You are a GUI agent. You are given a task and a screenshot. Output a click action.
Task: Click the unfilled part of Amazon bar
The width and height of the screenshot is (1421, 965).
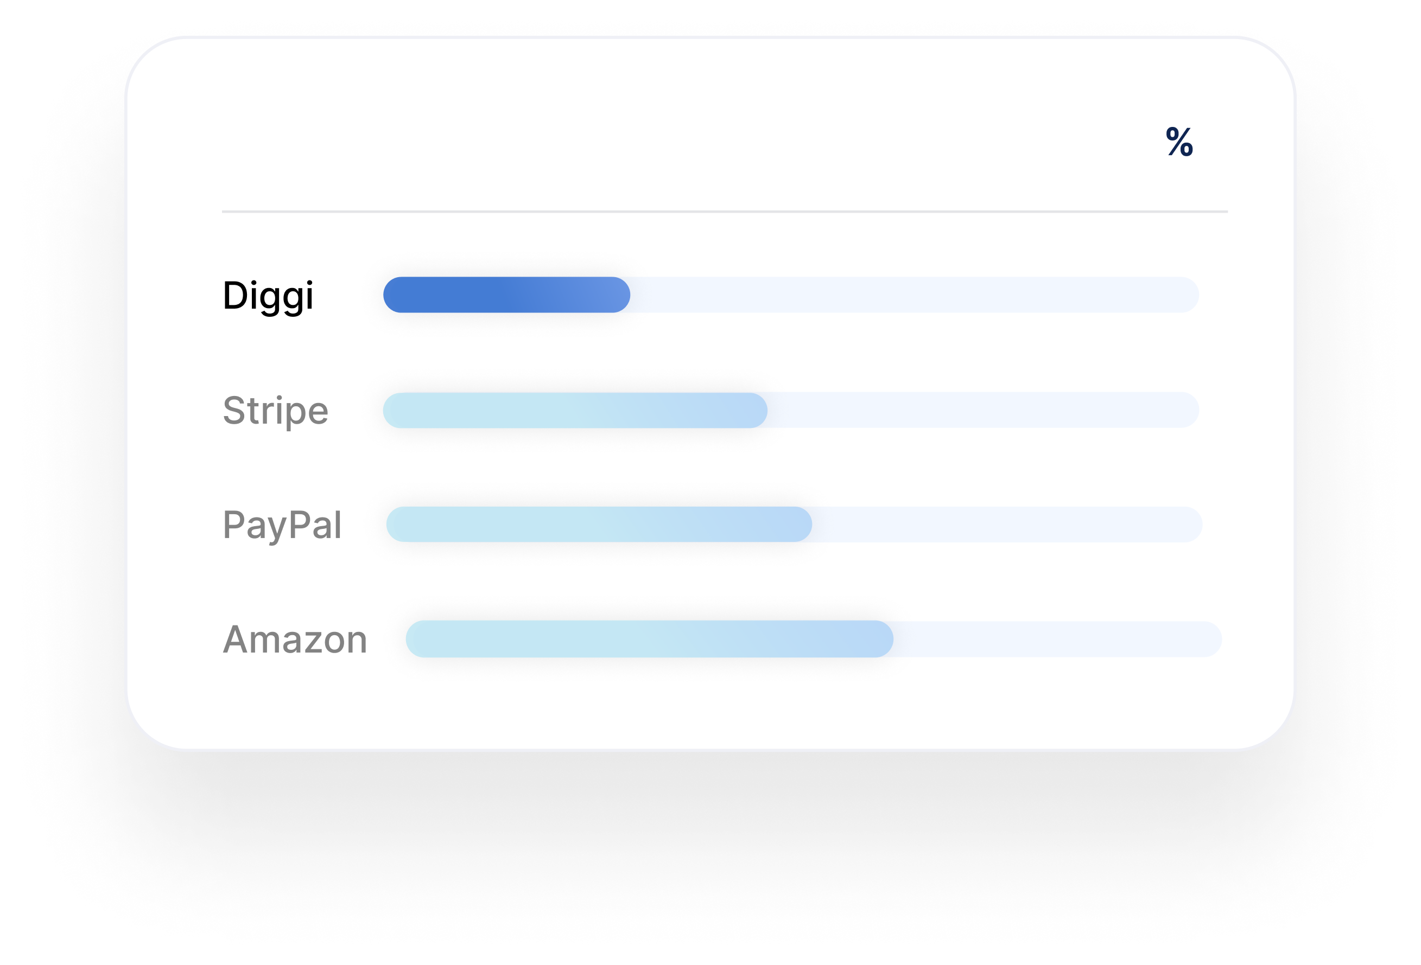click(x=1058, y=639)
